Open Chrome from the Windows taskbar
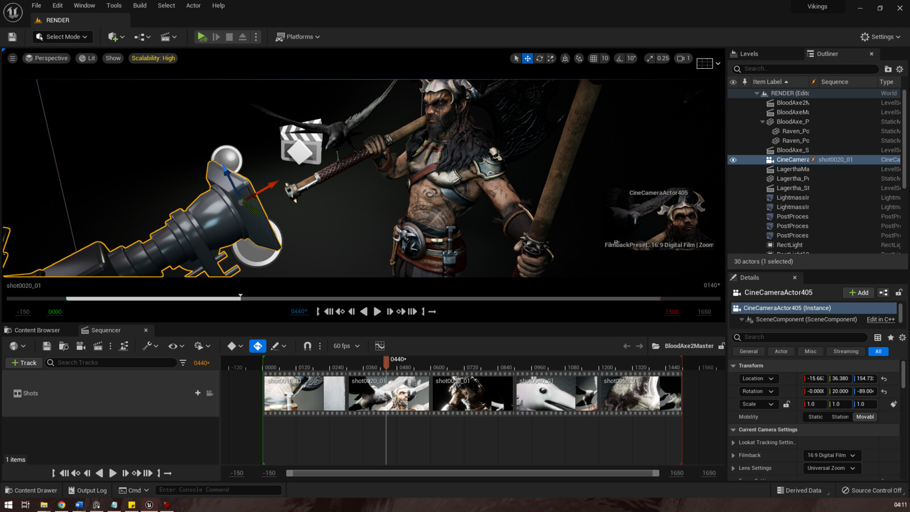The width and height of the screenshot is (910, 512). point(61,505)
